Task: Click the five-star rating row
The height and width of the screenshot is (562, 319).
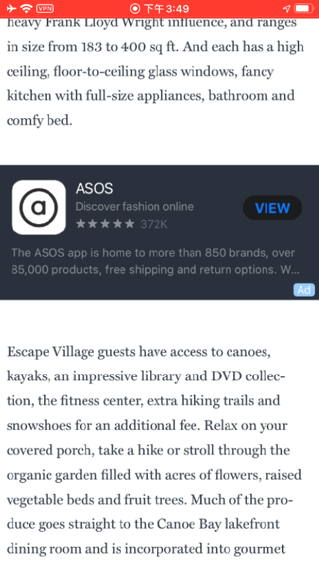Action: [105, 224]
